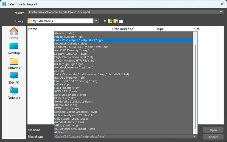The height and width of the screenshot is (142, 227).
Task: Select Scalable Vector Graphics (*.svg)
Action: click(x=123, y=112)
